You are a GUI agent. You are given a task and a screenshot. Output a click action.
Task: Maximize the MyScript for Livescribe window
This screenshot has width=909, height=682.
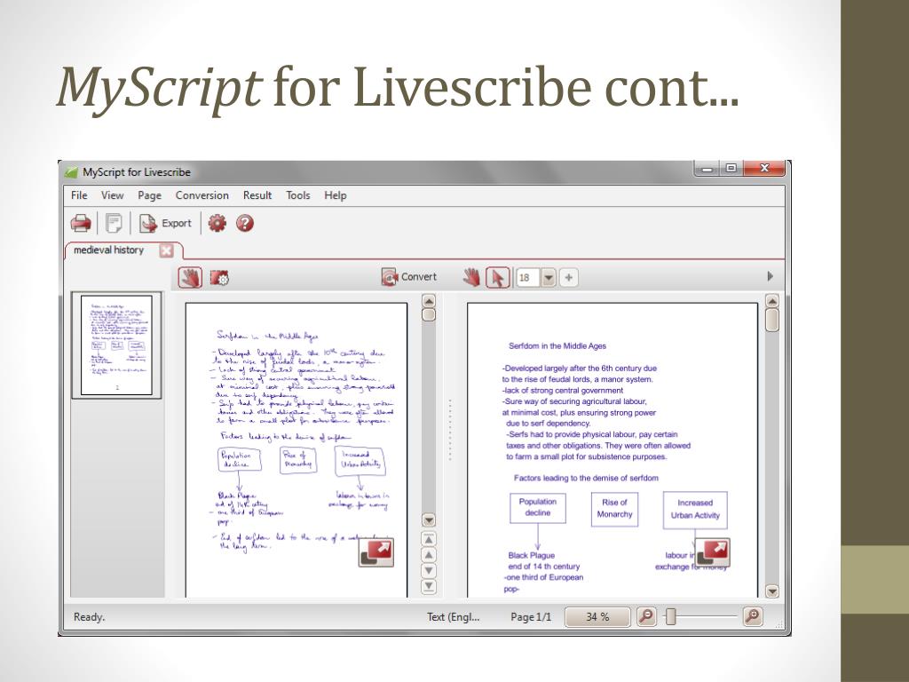pyautogui.click(x=731, y=169)
